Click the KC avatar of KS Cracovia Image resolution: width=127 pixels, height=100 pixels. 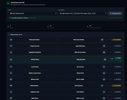point(104,67)
